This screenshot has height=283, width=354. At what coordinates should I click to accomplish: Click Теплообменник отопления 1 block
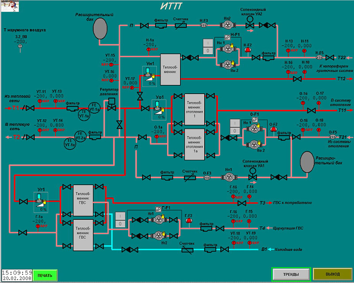coord(195,109)
